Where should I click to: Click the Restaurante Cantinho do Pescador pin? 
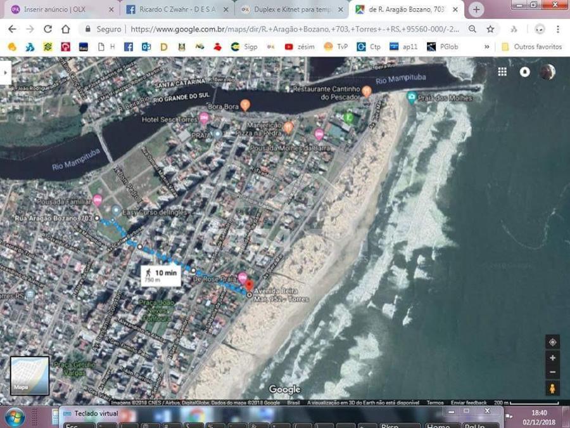[367, 91]
